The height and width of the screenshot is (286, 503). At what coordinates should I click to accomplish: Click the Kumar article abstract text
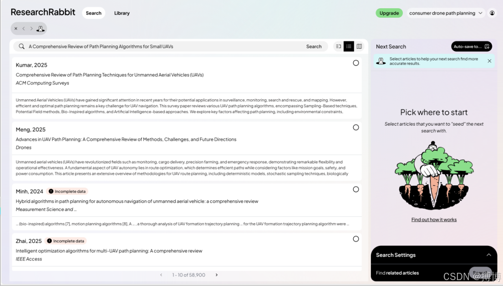point(187,106)
